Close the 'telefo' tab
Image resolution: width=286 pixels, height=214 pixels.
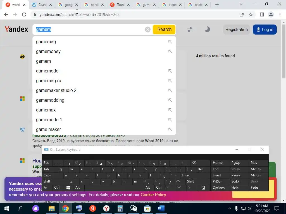[x=206, y=5]
